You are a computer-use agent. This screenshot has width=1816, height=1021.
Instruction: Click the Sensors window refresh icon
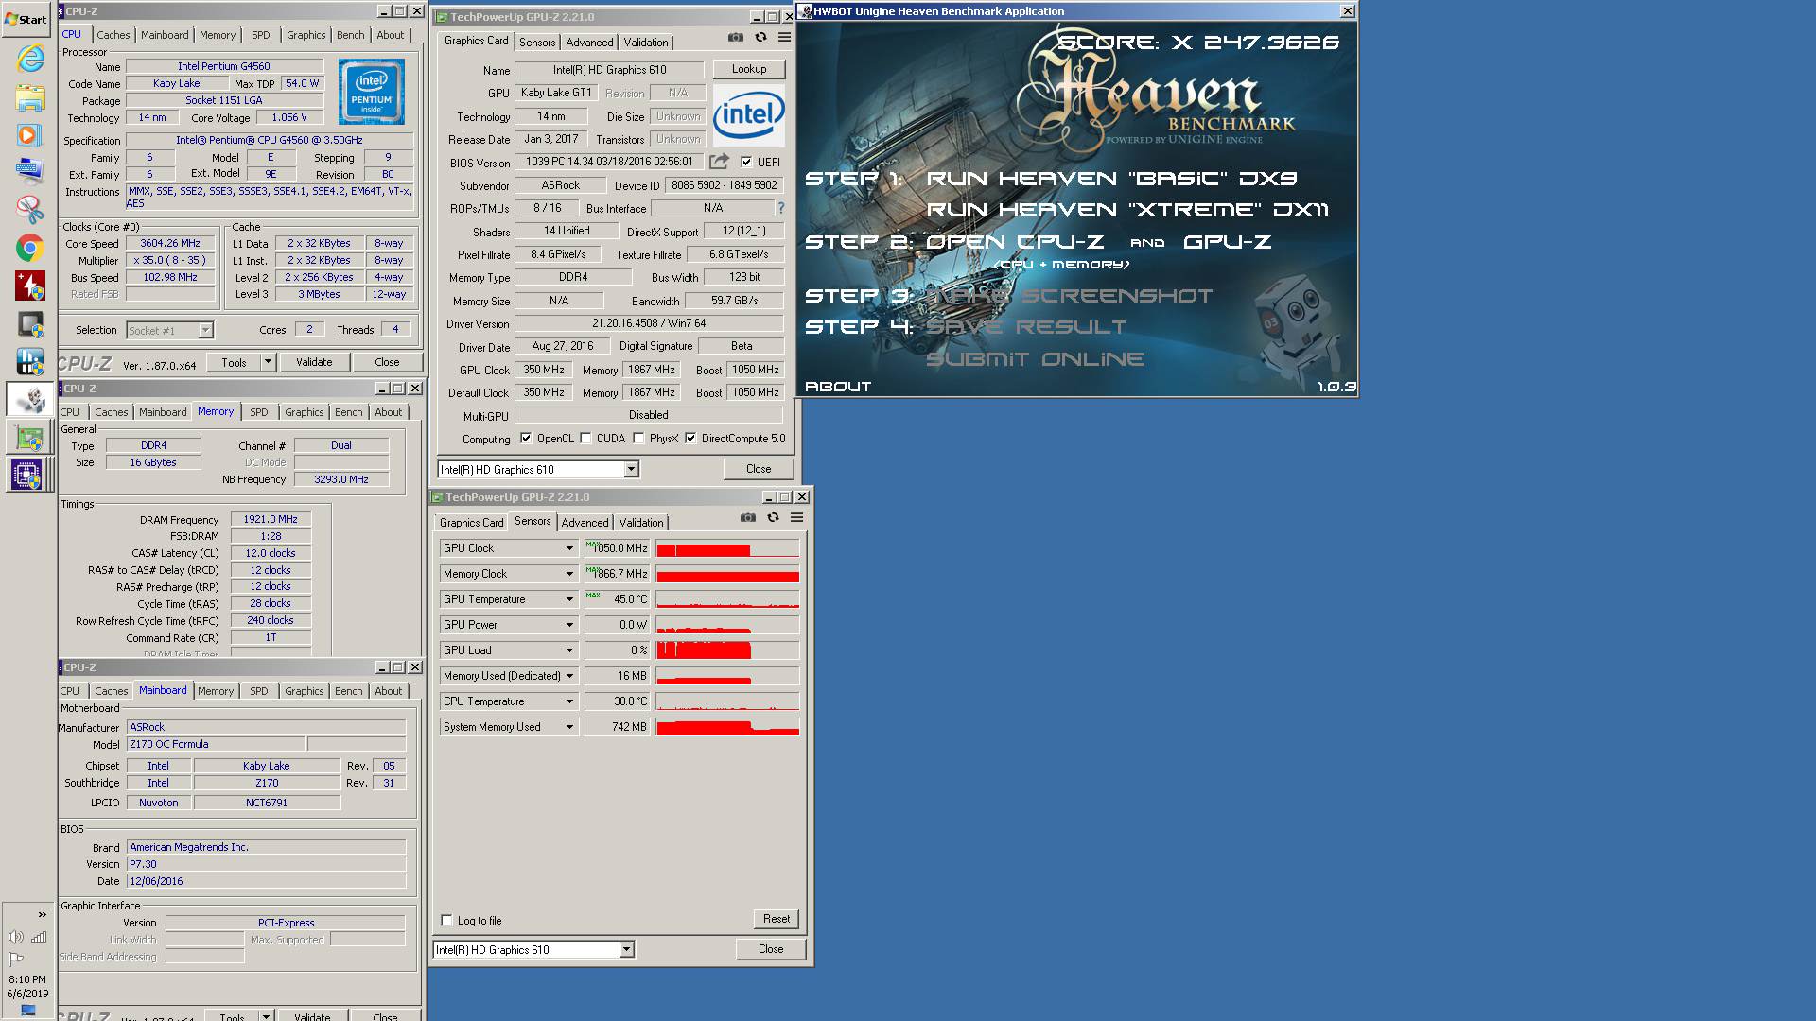pos(773,518)
